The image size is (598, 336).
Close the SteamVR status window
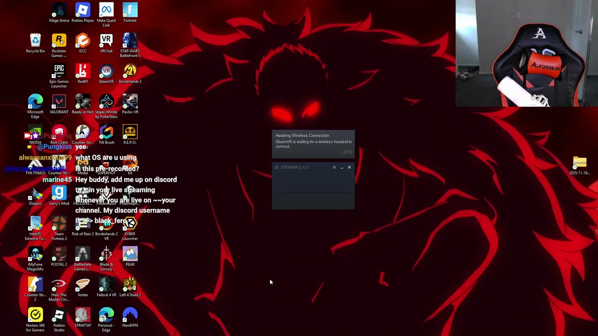(x=349, y=167)
